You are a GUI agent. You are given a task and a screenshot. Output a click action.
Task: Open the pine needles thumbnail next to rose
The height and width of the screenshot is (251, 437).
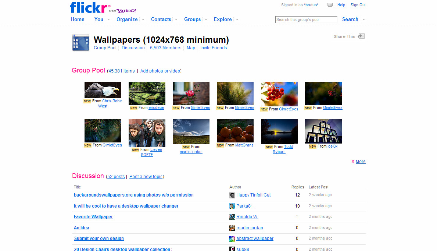(235, 93)
